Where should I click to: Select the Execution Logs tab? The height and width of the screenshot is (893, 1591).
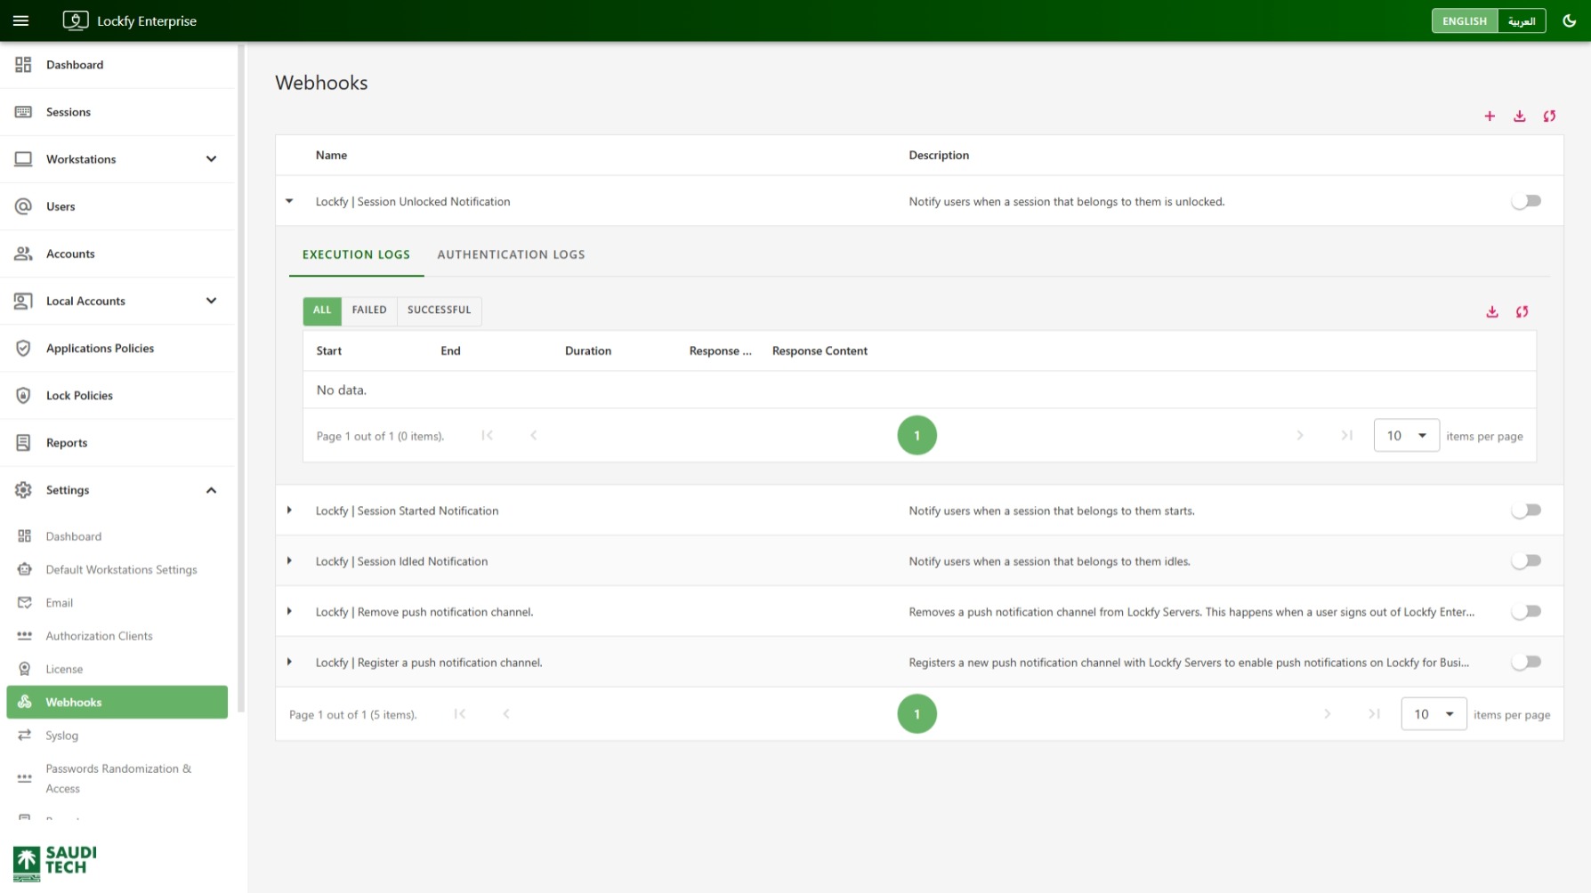[x=356, y=255]
